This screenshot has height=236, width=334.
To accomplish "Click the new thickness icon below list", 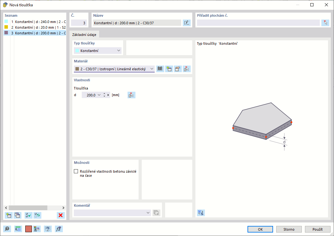I will [x=9, y=215].
